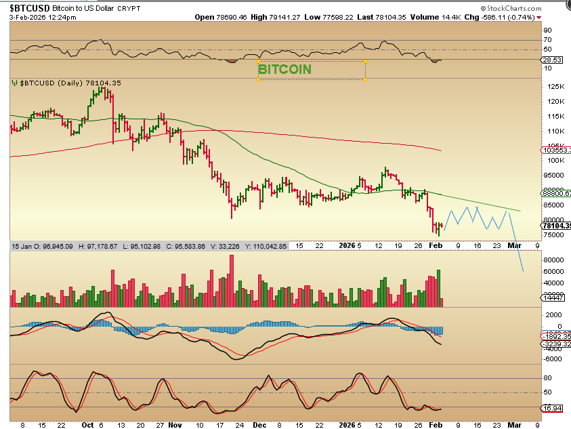Click 'V: 33,226' in the data bar
The width and height of the screenshot is (571, 429).
pyautogui.click(x=225, y=247)
